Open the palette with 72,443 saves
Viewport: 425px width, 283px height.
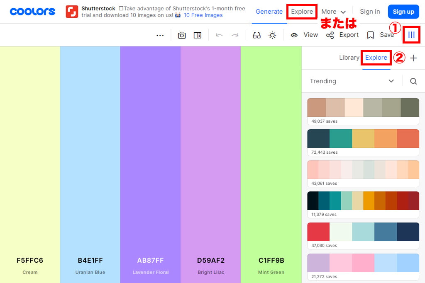(363, 139)
